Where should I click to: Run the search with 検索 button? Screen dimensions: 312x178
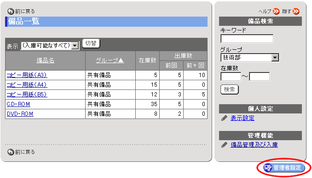pyautogui.click(x=230, y=89)
